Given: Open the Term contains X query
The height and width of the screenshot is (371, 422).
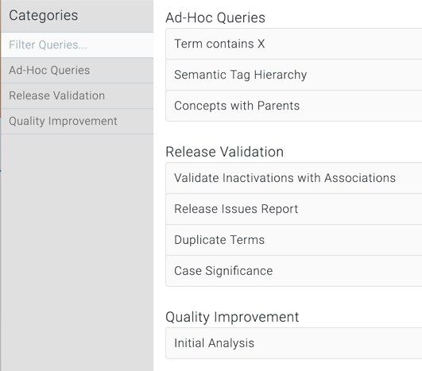Looking at the screenshot, I should (294, 44).
